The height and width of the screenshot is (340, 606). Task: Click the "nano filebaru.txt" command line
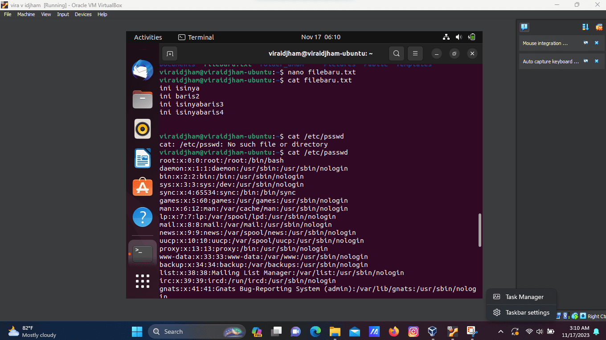click(x=258, y=72)
